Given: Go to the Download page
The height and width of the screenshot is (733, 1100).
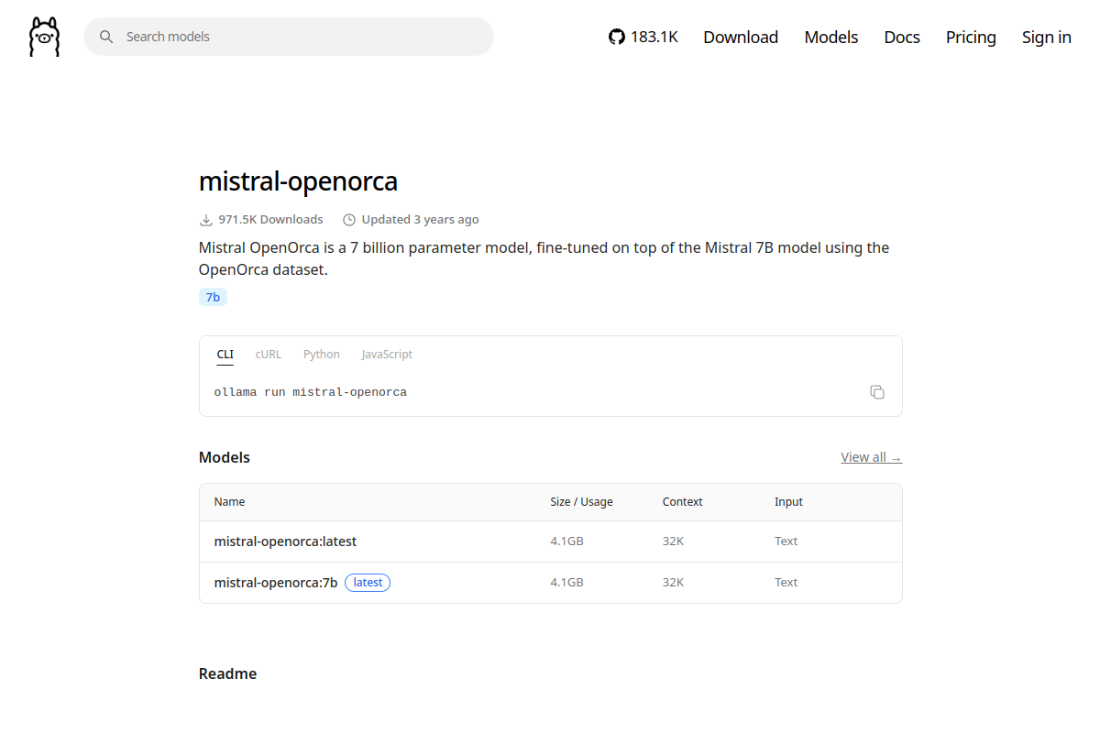Looking at the screenshot, I should click(741, 37).
